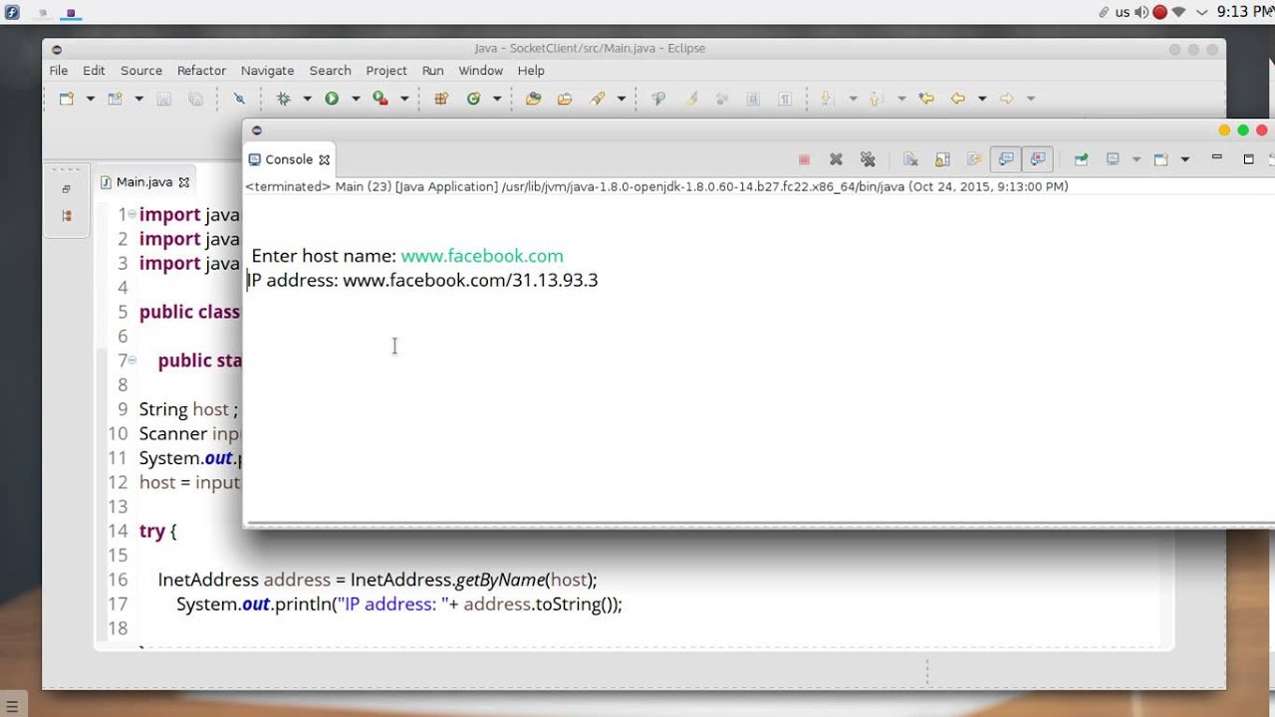
Task: Click the Search flashlight icon
Action: point(598,99)
